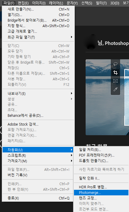Open the 레이어(L) menu
This screenshot has width=129, height=212.
click(x=56, y=3)
